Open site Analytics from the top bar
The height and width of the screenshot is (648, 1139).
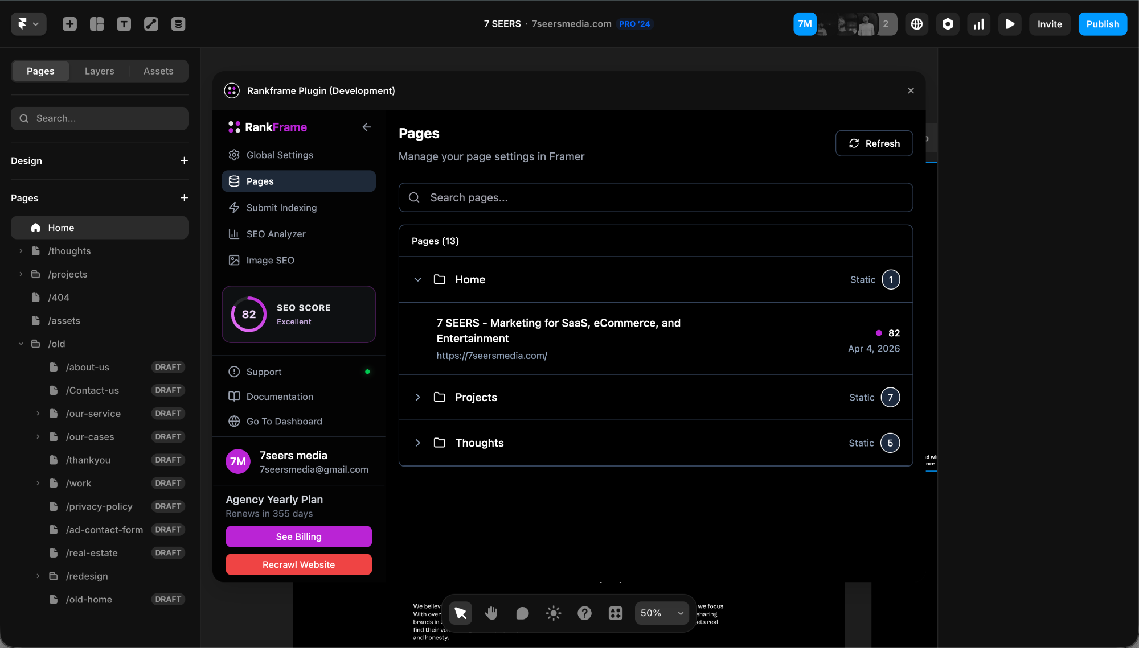(x=979, y=24)
